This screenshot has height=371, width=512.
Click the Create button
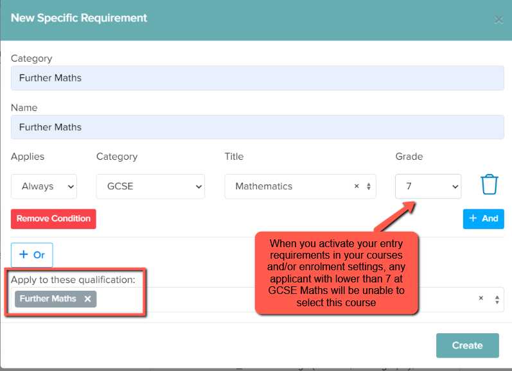tap(467, 345)
